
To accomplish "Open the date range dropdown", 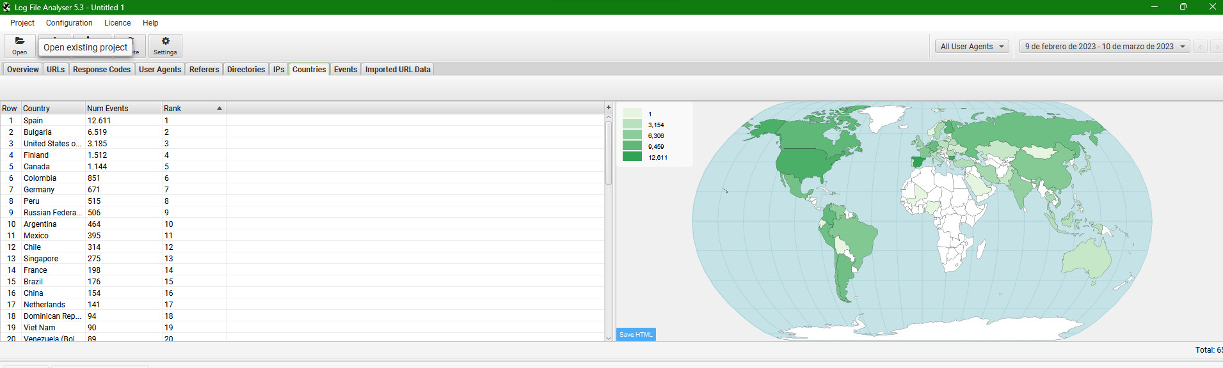I will point(1105,47).
